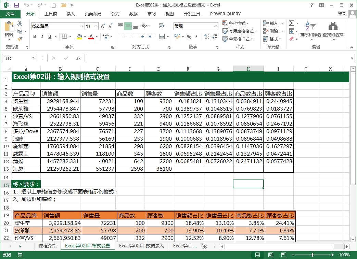Screen dimensions: 357x259
Task: Click the Copy icon in clipboard group
Action: (x=20, y=31)
